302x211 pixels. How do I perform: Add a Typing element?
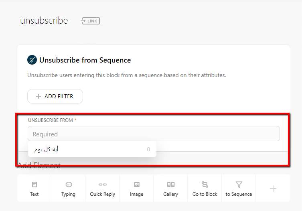[x=68, y=188]
